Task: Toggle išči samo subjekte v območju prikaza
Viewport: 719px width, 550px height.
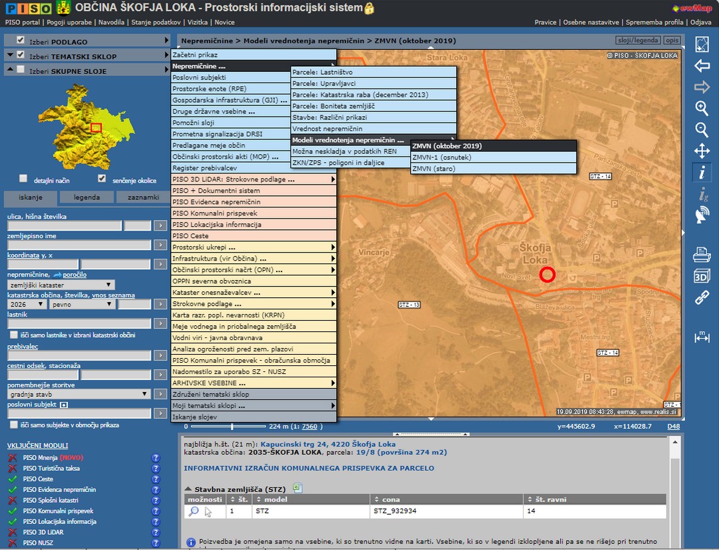Action: [x=14, y=425]
